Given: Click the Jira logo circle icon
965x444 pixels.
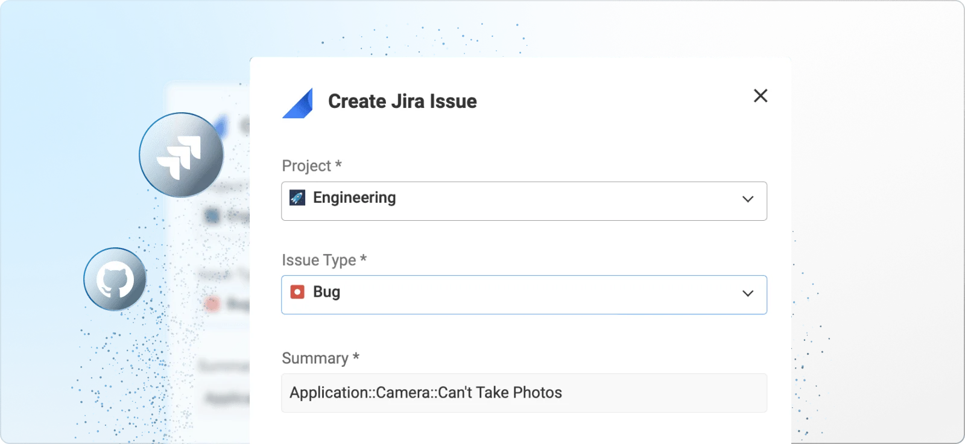Looking at the screenshot, I should coord(182,155).
